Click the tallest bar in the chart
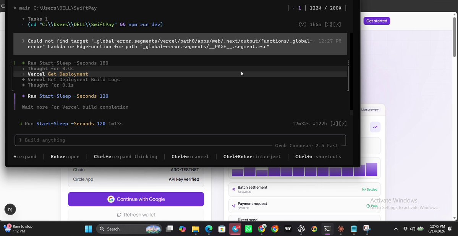The image size is (458, 236). tap(372, 169)
